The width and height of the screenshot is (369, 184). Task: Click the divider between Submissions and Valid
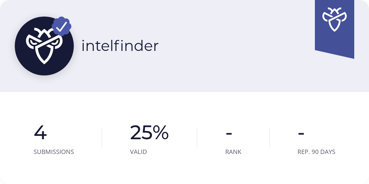(102, 138)
